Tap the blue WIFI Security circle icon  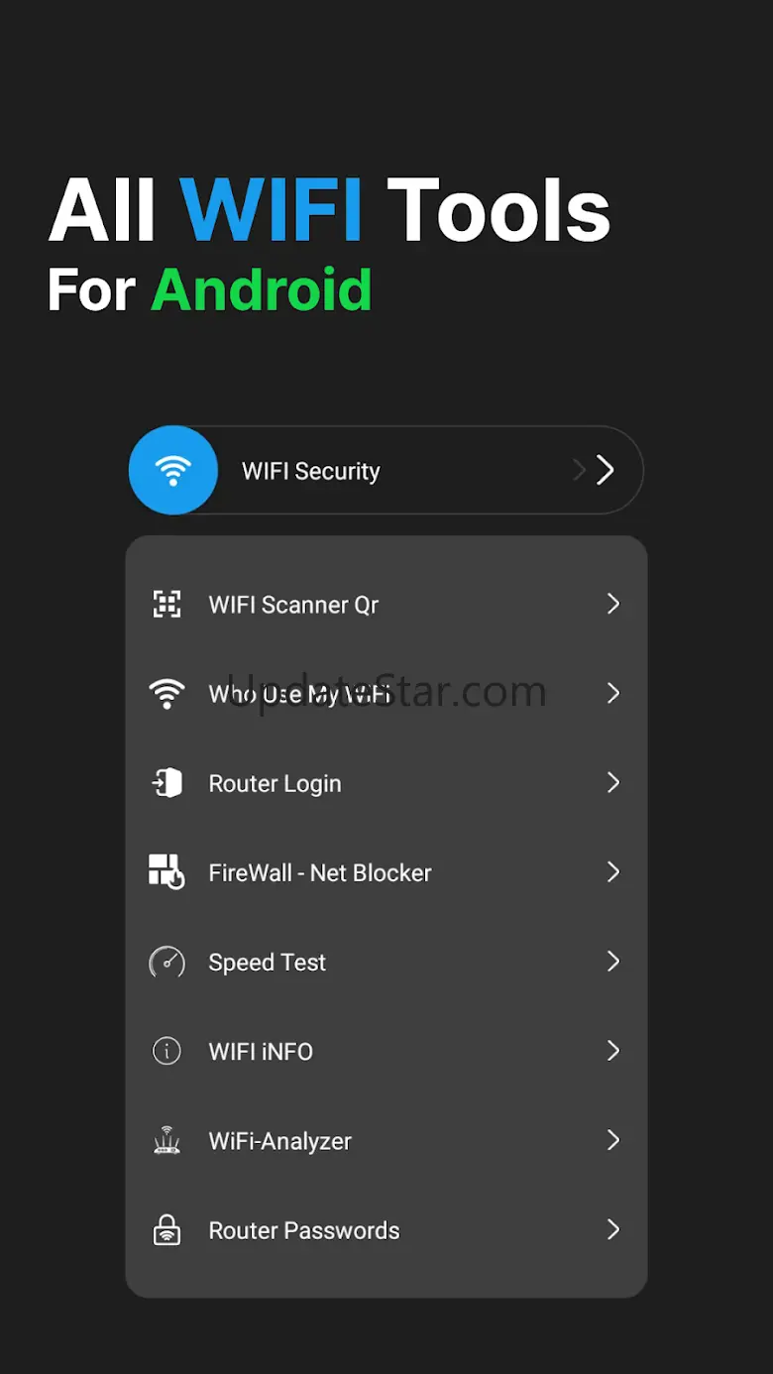pos(173,471)
